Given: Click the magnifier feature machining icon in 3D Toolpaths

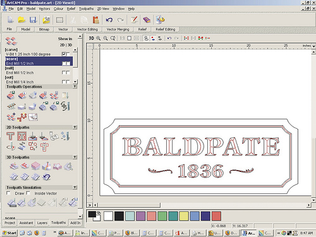Looking at the screenshot, I should tap(69, 166).
